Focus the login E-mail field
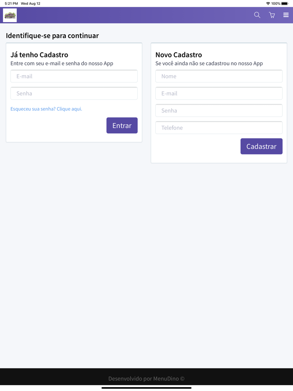 pyautogui.click(x=74, y=76)
